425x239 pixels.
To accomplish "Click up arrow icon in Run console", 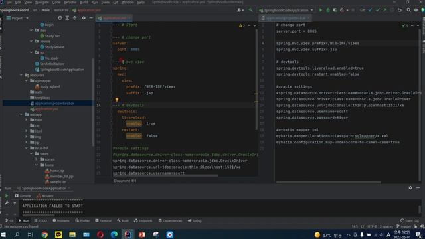I will (15, 203).
